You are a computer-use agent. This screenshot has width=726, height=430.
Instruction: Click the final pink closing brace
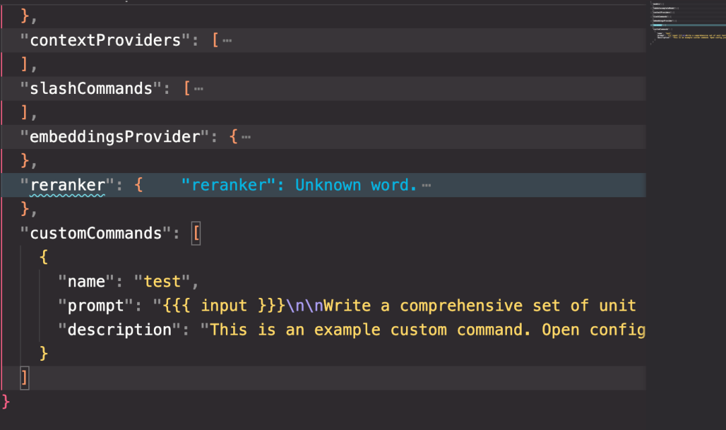(6, 402)
